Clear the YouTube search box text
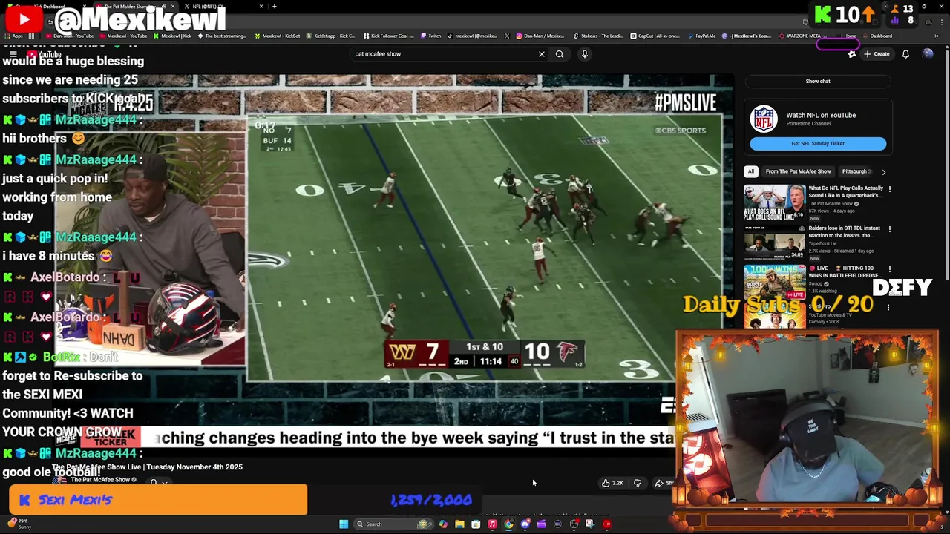Screen dimensions: 950x534 pos(541,54)
